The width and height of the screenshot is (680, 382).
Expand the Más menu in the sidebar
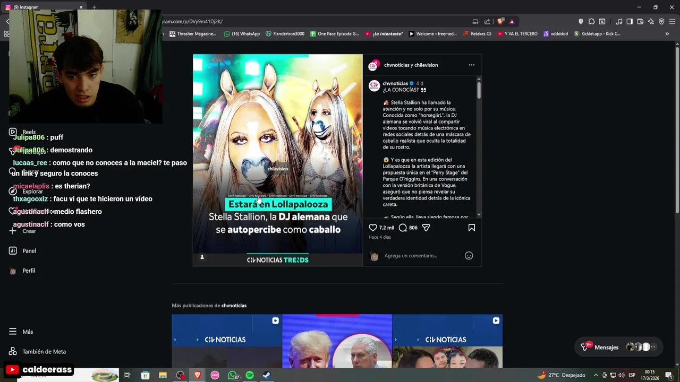point(21,332)
